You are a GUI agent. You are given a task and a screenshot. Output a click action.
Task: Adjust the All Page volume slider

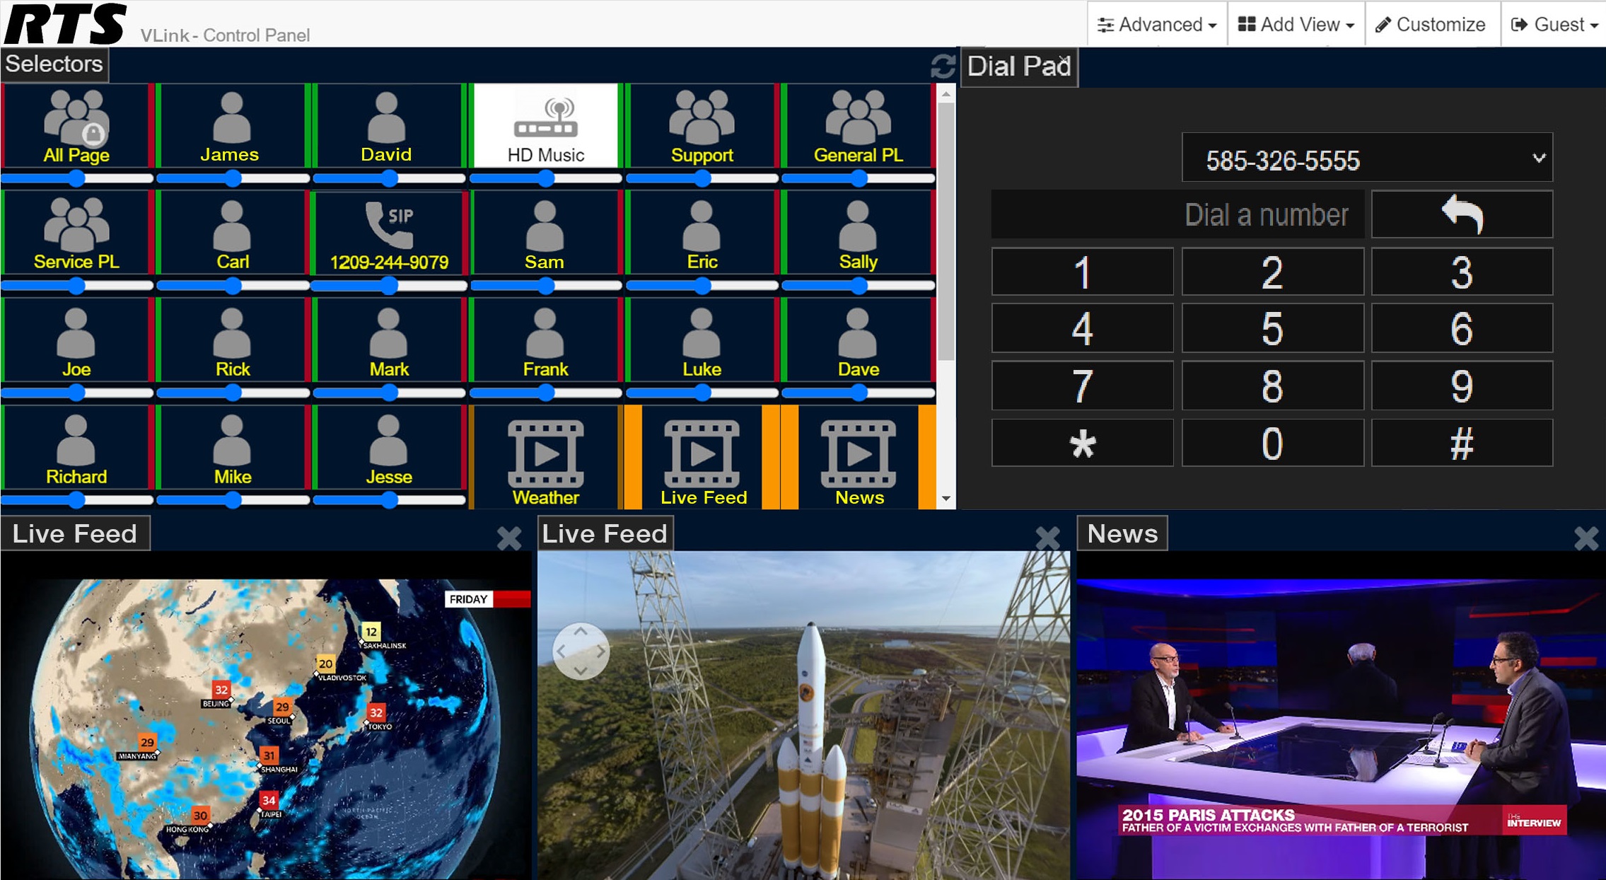[x=76, y=179]
